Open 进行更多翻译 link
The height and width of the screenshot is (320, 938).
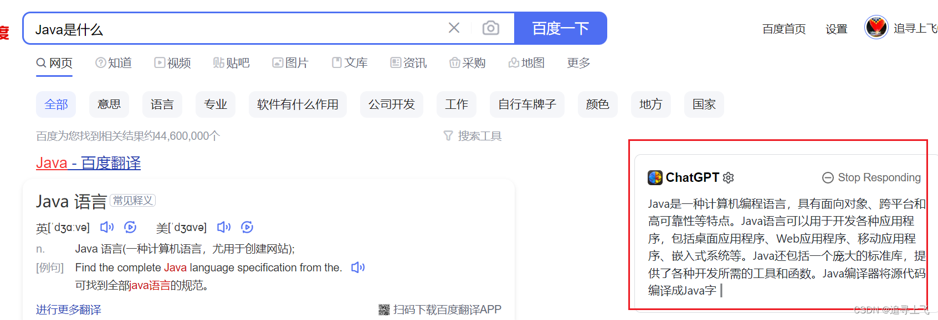coord(69,309)
